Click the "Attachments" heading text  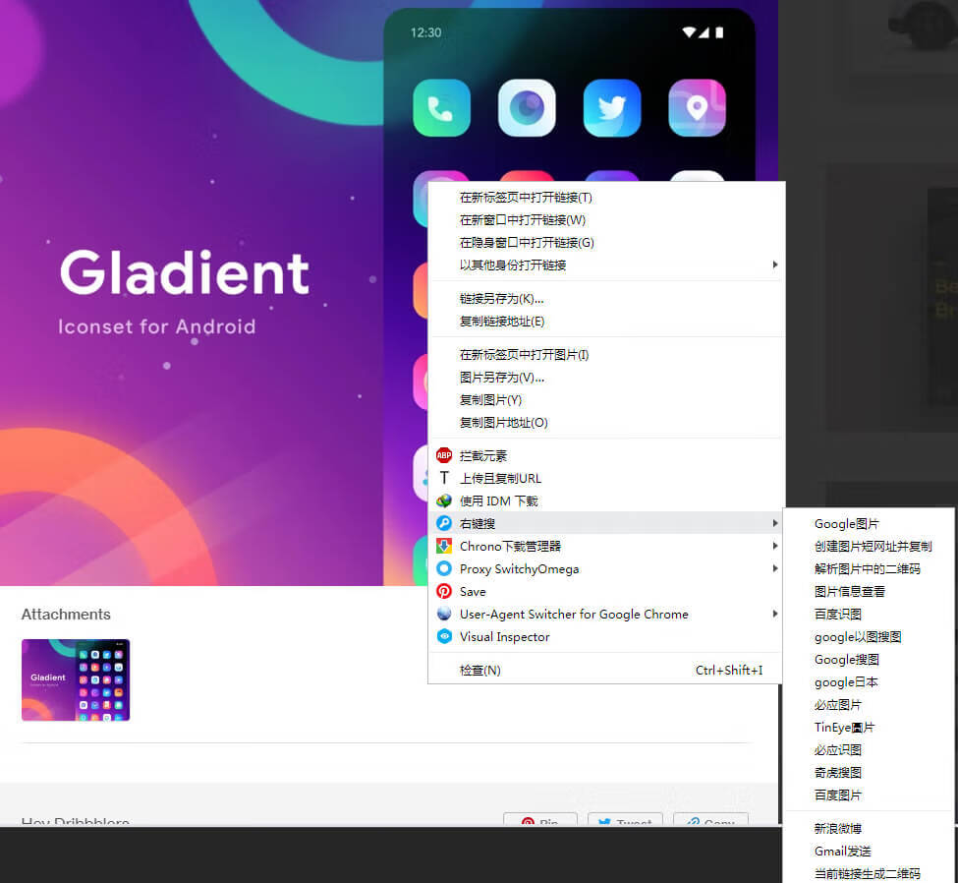tap(66, 615)
